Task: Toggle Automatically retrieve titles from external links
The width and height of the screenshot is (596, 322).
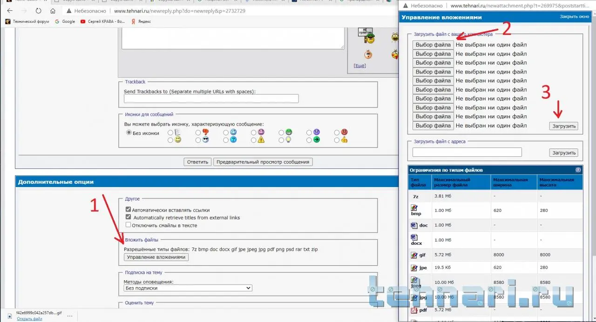Action: pyautogui.click(x=129, y=217)
